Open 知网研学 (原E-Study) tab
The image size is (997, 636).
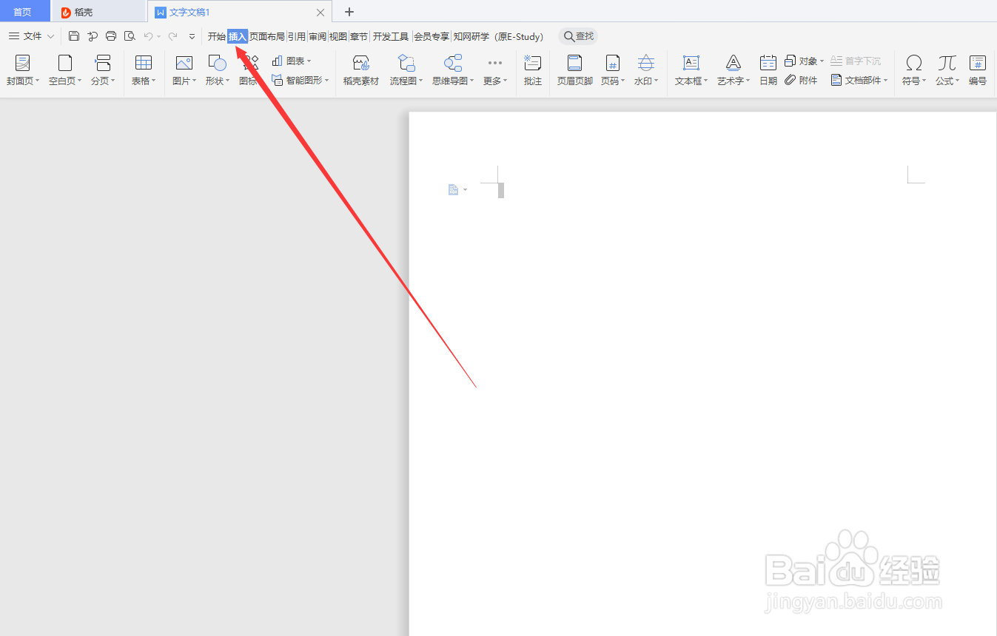[498, 36]
